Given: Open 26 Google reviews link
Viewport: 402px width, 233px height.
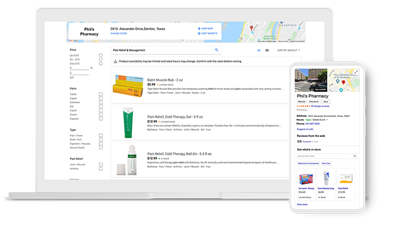Looking at the screenshot, I should (320, 106).
